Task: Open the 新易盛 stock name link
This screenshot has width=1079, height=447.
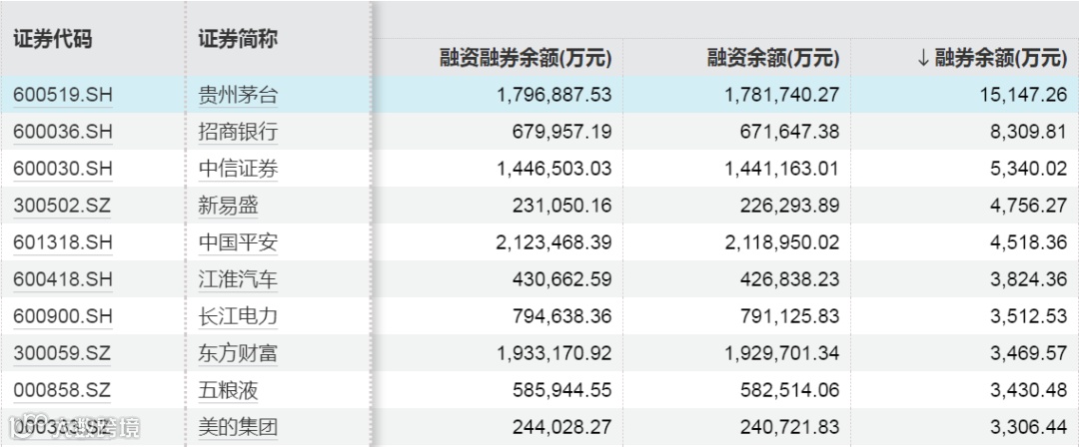Action: click(x=229, y=206)
